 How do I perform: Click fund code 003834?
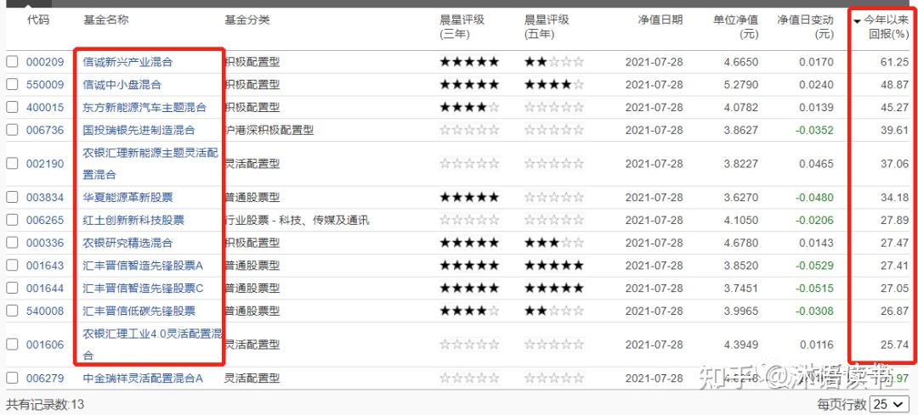(x=45, y=198)
